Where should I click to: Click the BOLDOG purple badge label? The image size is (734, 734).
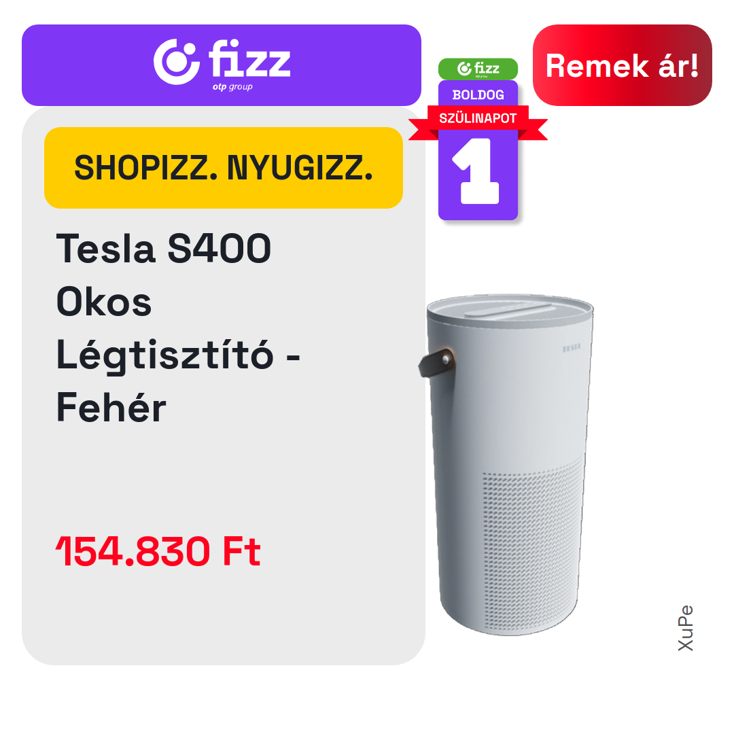click(478, 95)
